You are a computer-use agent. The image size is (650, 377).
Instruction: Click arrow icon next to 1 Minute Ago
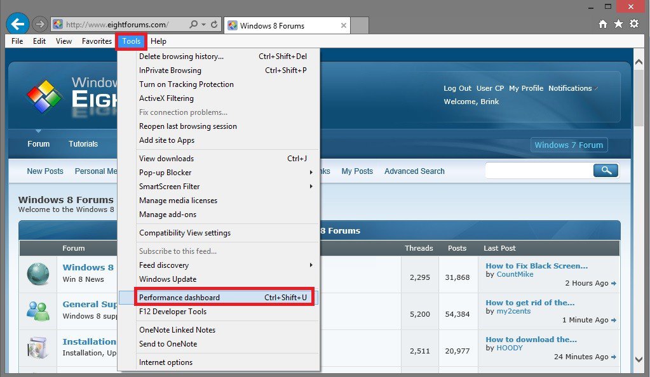[614, 321]
